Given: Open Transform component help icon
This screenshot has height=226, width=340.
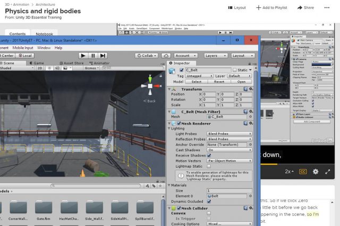Looking at the screenshot, I should (245, 89).
